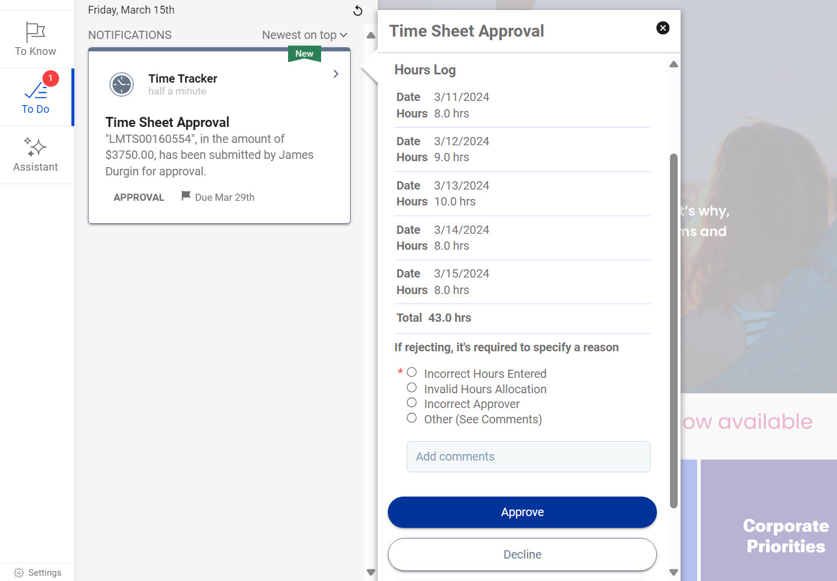Click the panel scroll down arrow
This screenshot has width=837, height=581.
tap(673, 572)
